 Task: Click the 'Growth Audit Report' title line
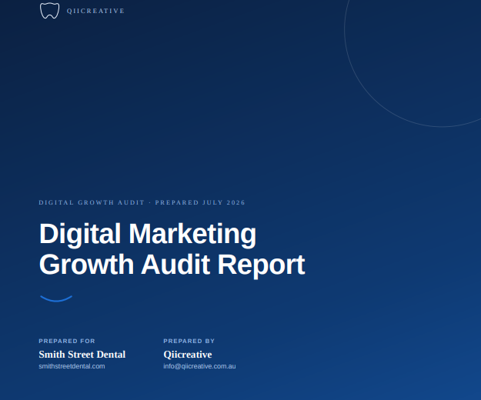172,265
